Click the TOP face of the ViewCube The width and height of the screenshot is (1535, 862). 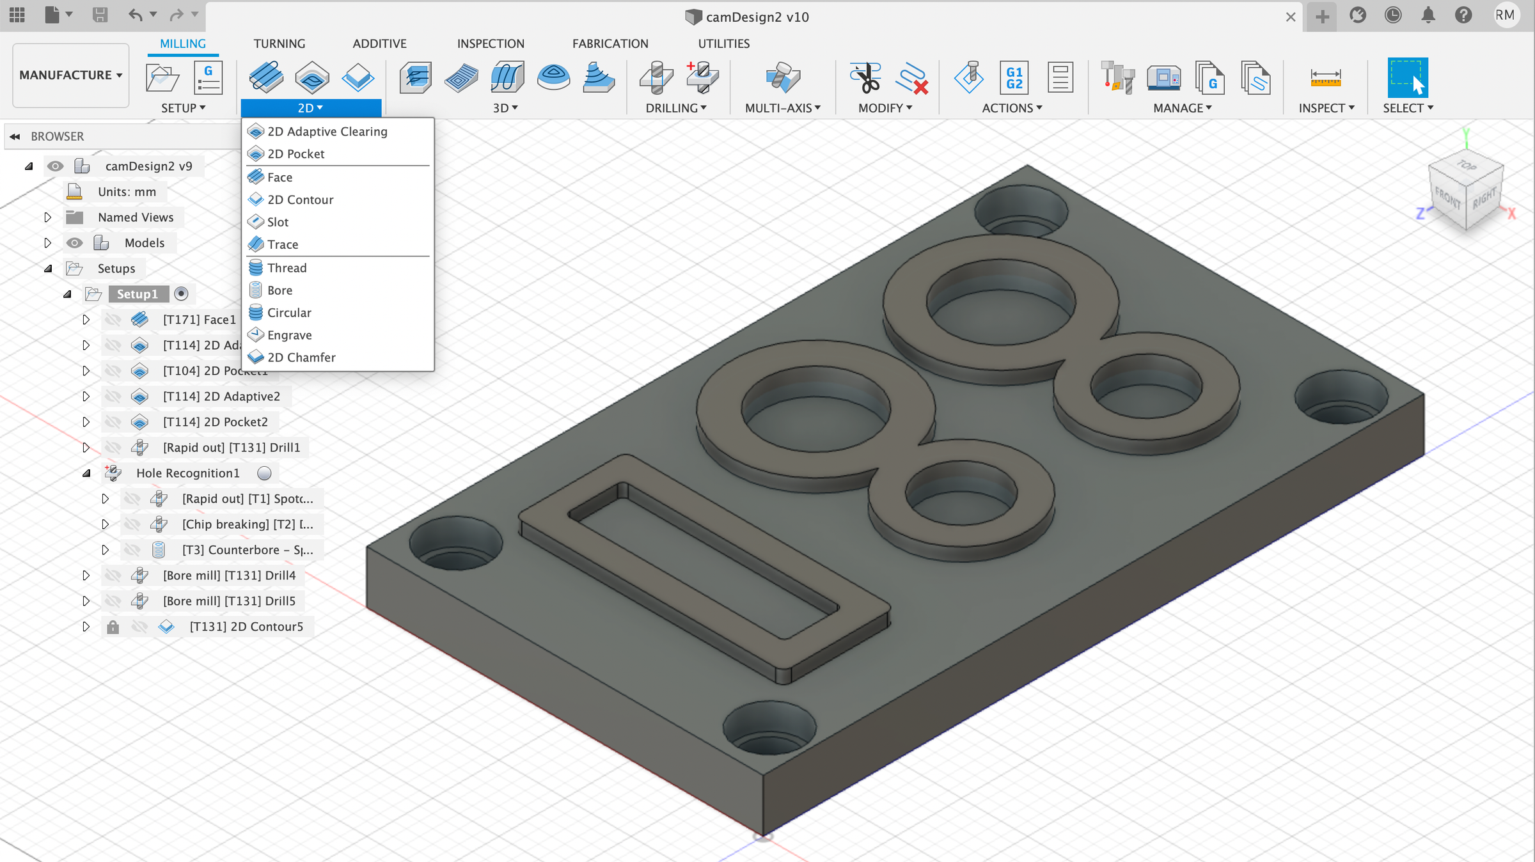coord(1468,169)
